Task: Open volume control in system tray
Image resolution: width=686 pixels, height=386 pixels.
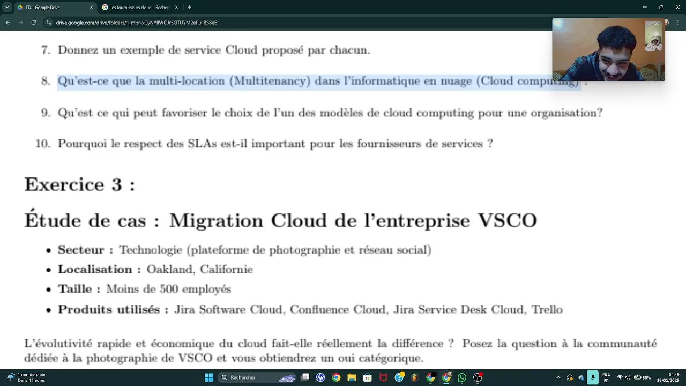Action: pyautogui.click(x=628, y=377)
